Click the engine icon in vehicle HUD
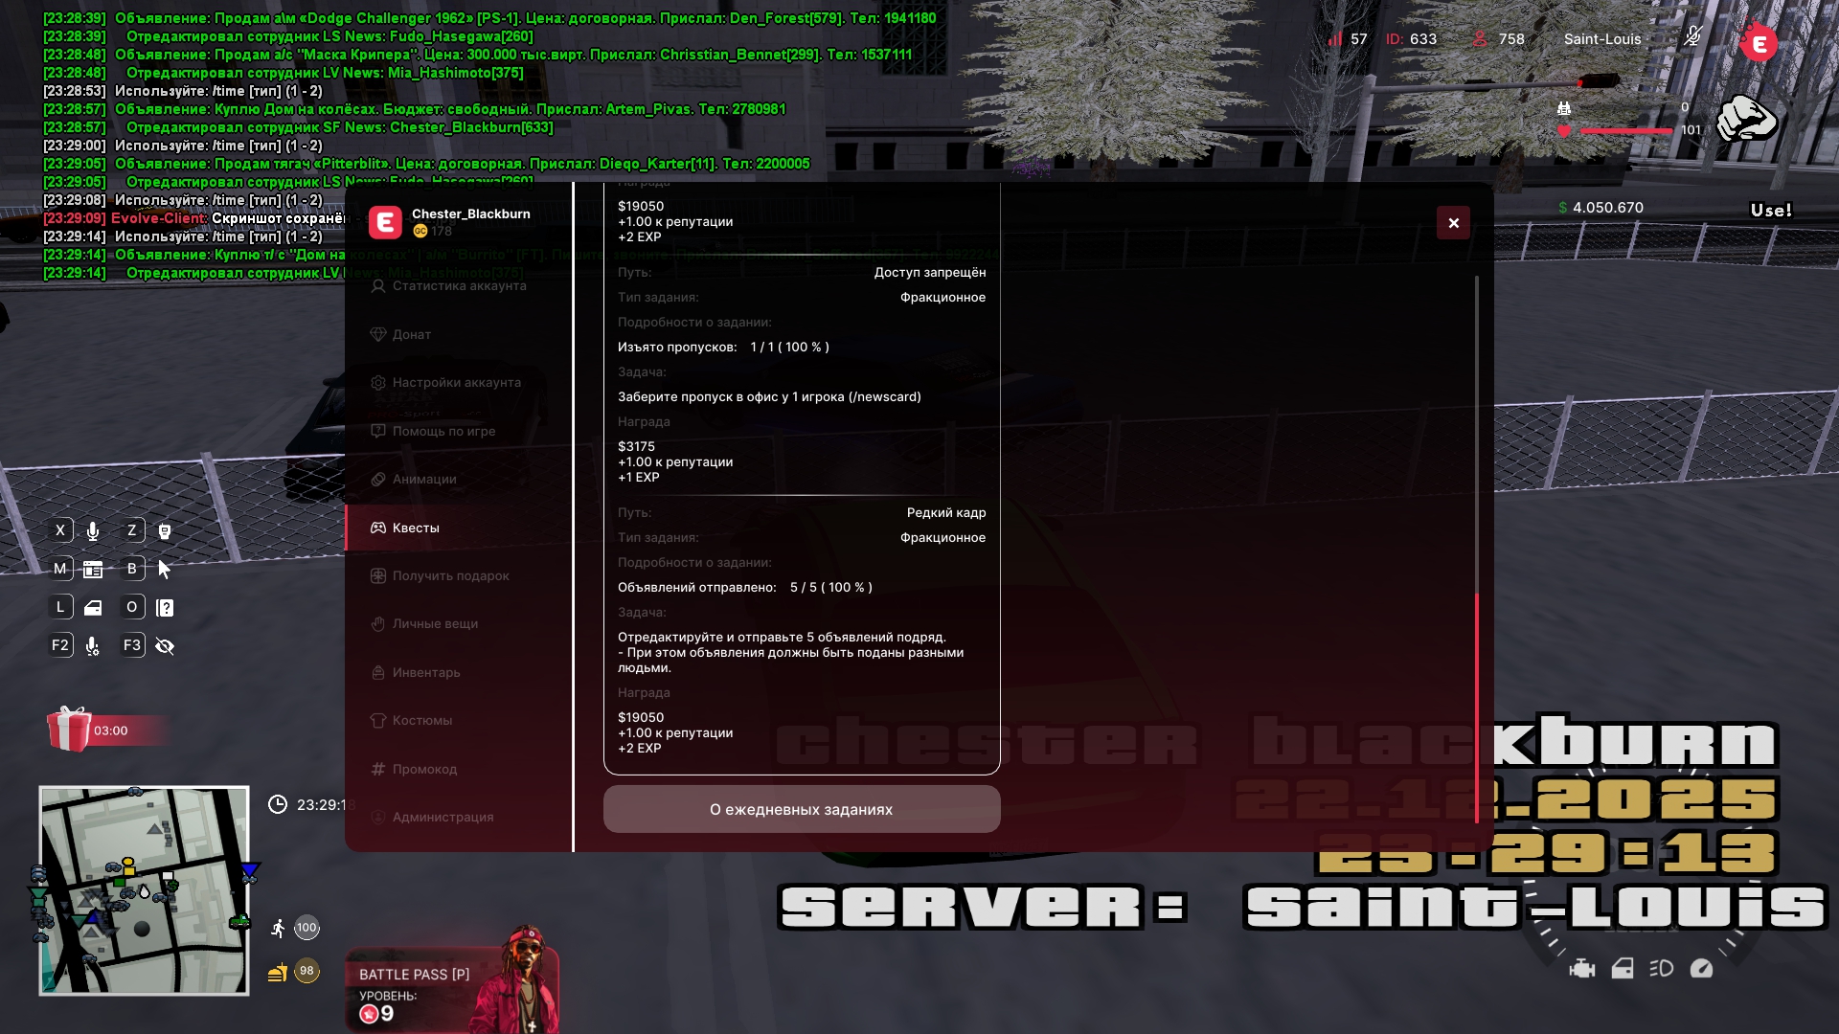This screenshot has height=1034, width=1839. 1582,969
